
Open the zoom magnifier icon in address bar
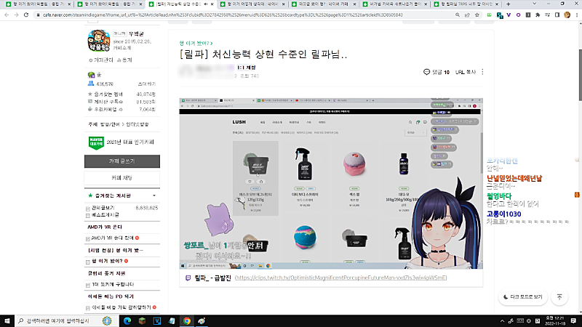458,15
